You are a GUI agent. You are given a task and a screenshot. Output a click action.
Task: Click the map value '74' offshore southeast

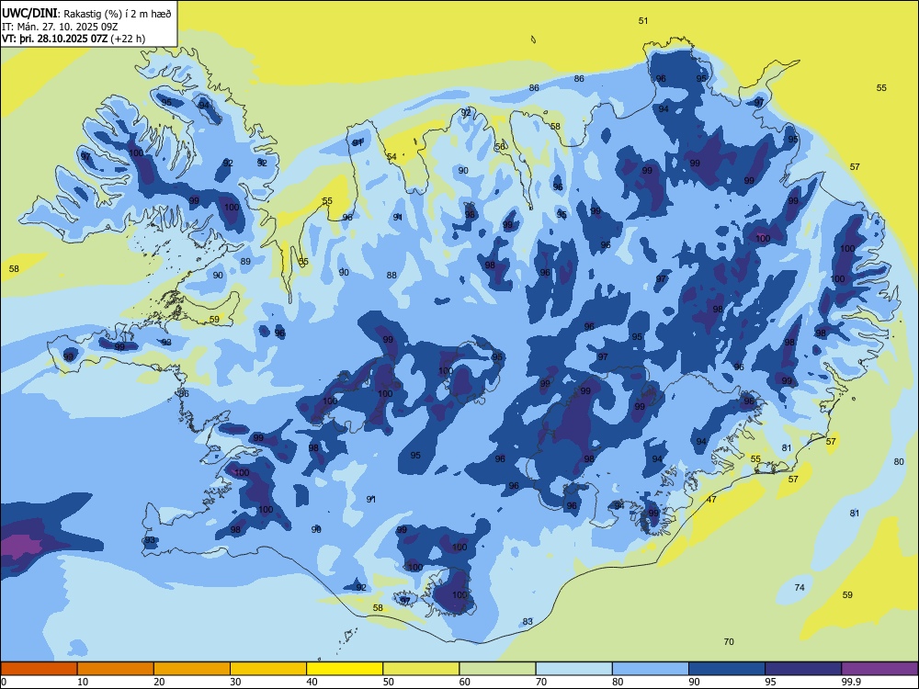point(800,587)
